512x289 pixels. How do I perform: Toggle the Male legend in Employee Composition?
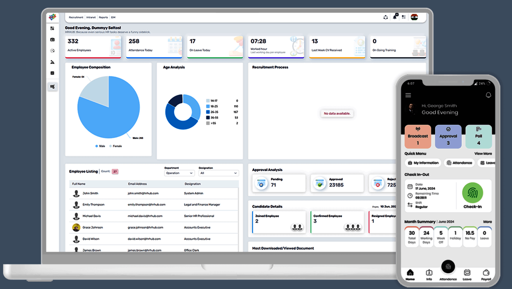tap(100, 146)
